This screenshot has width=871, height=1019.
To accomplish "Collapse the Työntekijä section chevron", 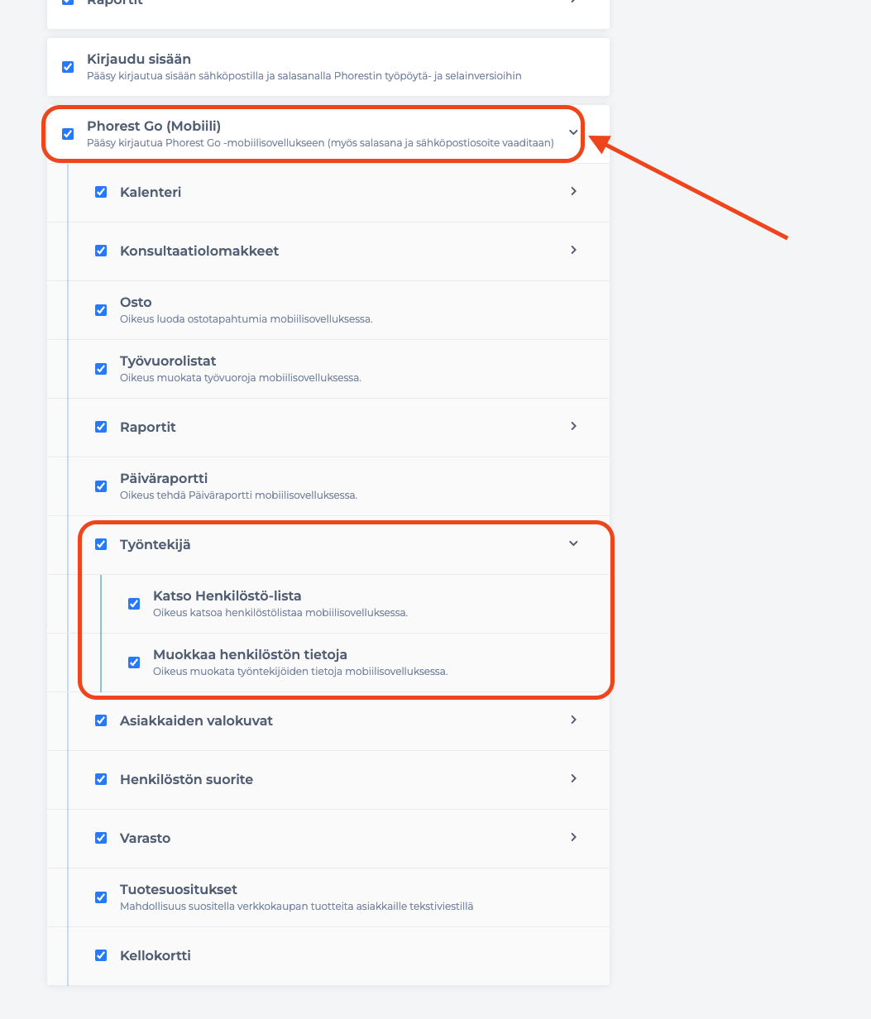I will pos(573,543).
